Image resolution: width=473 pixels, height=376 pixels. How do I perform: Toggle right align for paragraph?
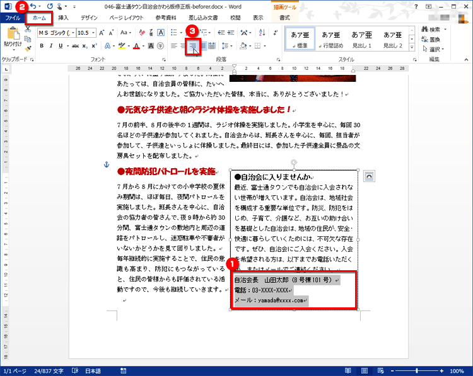pos(193,46)
